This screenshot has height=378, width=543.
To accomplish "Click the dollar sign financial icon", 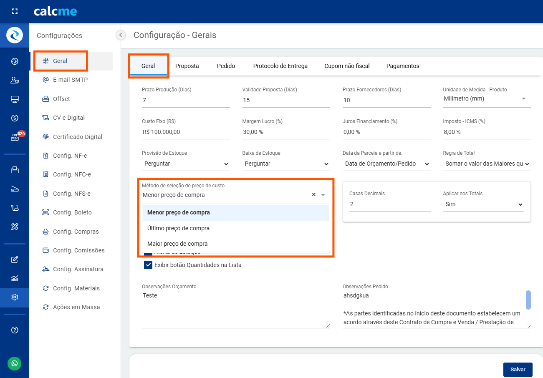I will point(15,118).
